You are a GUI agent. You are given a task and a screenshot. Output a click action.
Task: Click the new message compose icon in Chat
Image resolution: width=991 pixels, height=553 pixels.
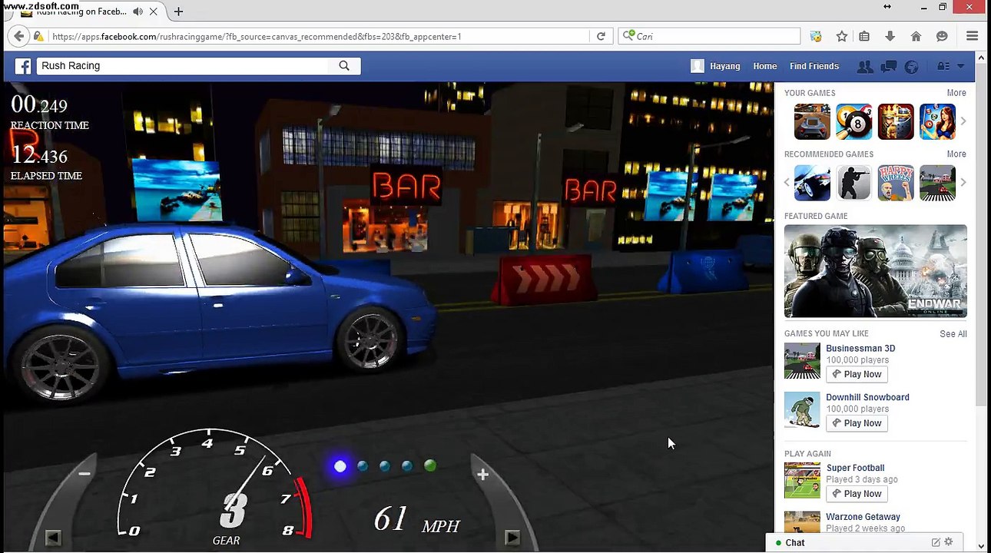pyautogui.click(x=936, y=542)
